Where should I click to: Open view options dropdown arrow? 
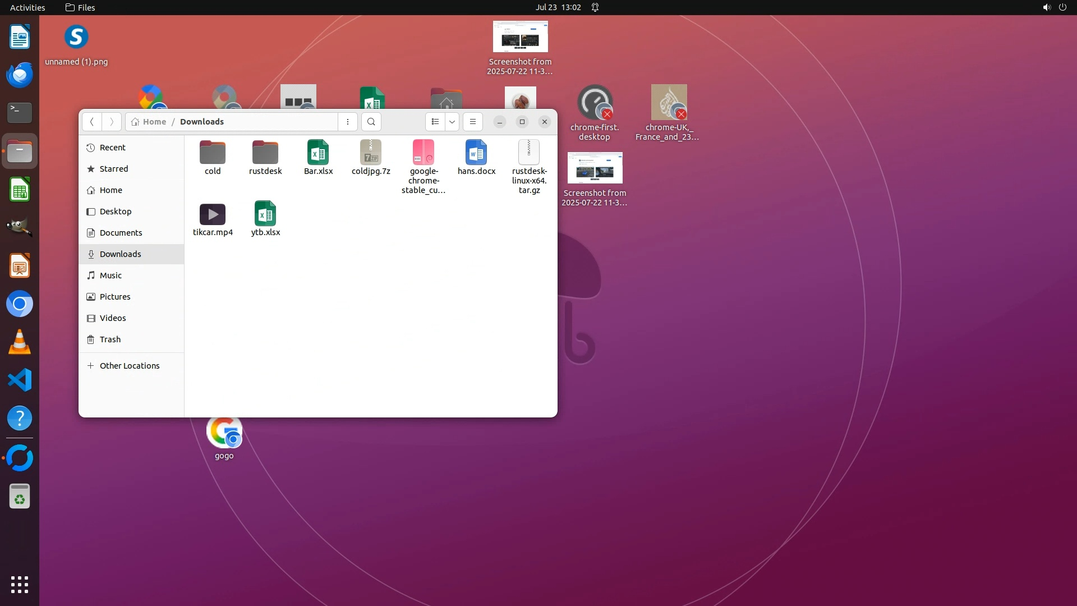452,122
